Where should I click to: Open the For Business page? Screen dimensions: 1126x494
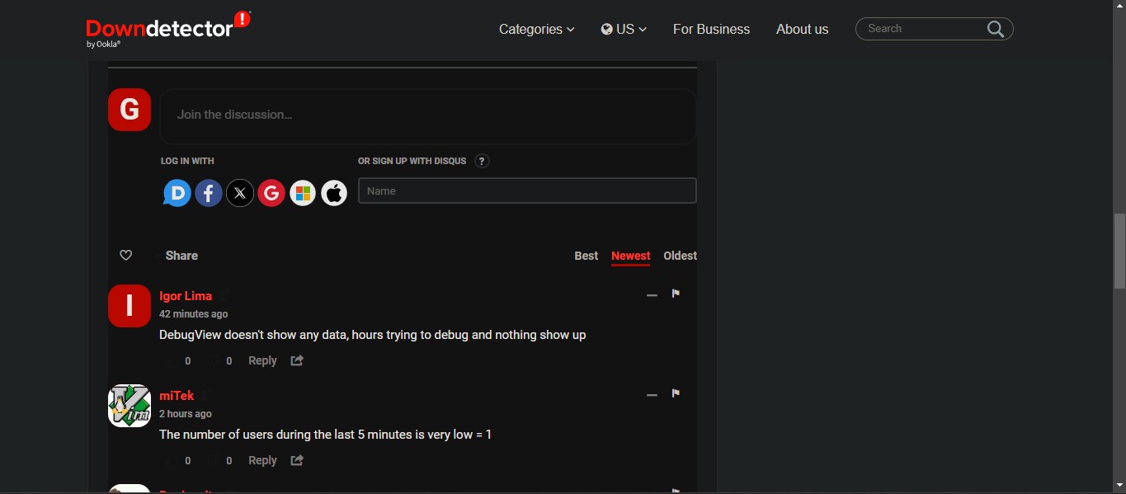[x=711, y=29]
